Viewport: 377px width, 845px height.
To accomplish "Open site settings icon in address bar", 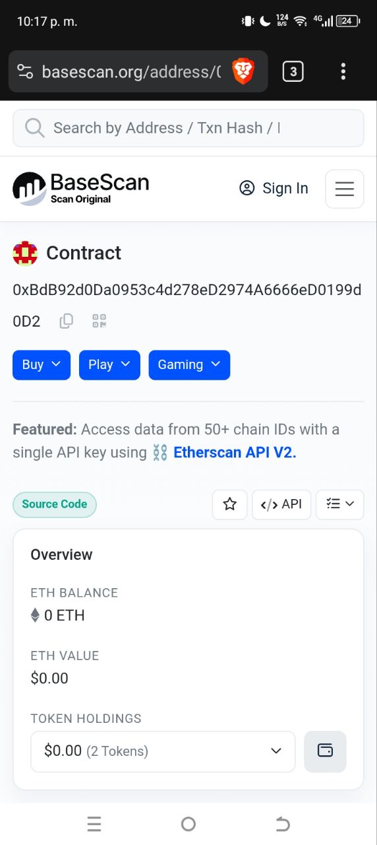I will pos(25,71).
